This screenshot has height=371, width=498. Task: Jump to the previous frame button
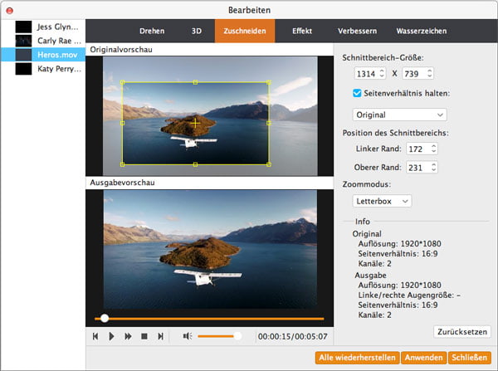95,336
